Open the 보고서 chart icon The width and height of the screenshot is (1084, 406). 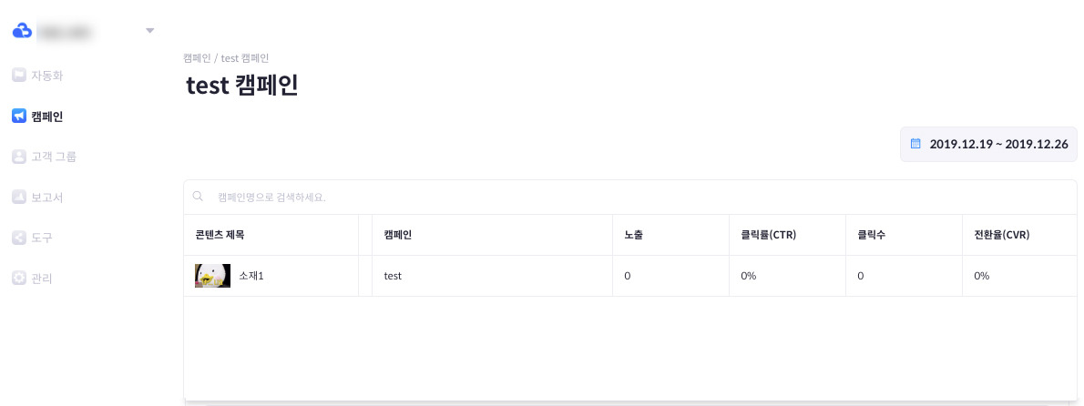point(18,197)
